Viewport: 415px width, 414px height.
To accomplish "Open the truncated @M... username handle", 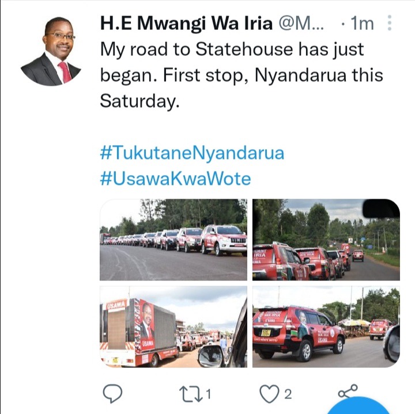I will click(301, 24).
